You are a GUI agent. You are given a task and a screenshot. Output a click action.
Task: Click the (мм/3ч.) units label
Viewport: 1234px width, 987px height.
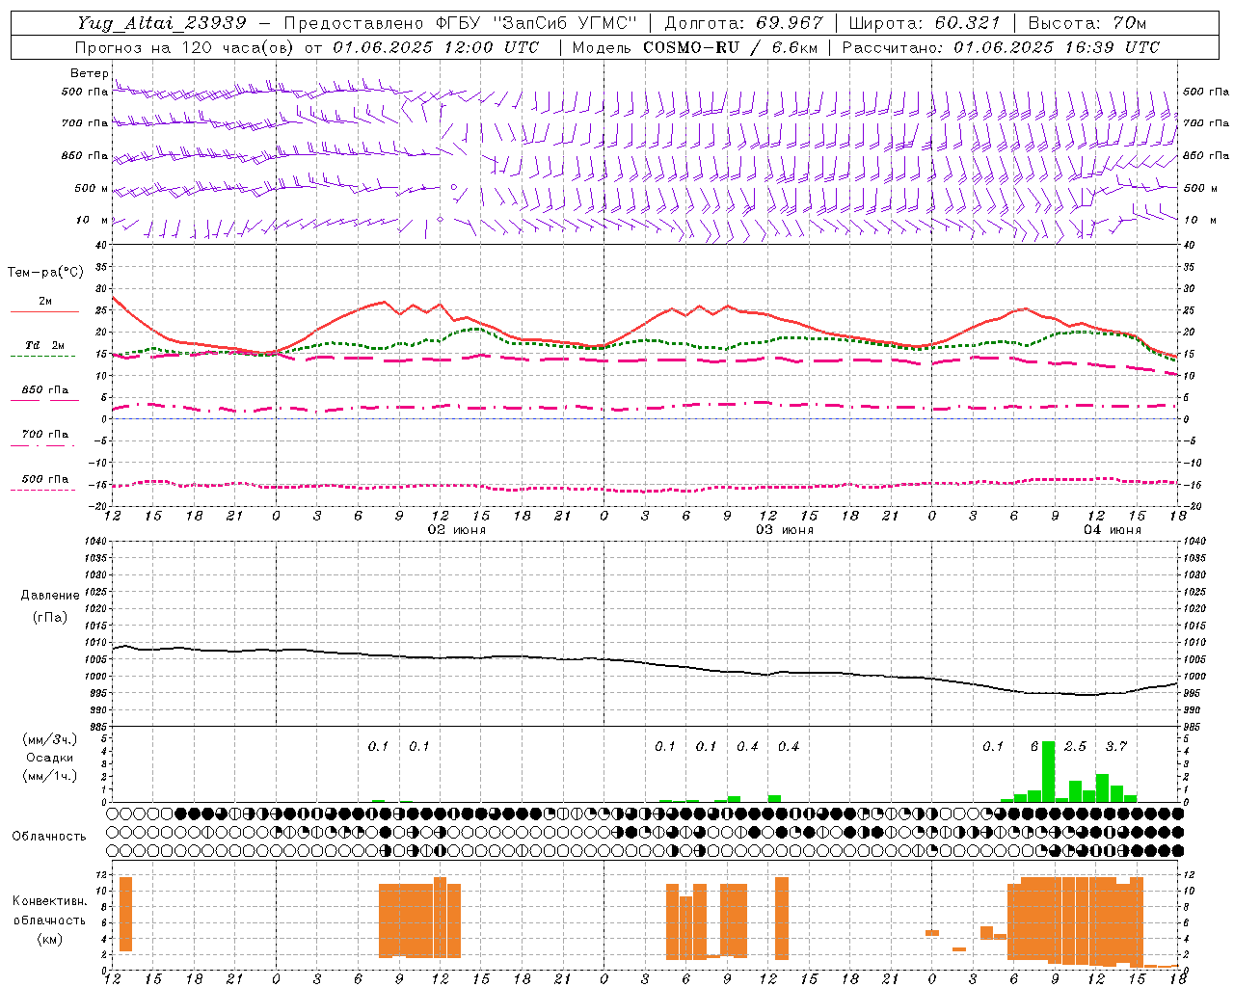(50, 740)
